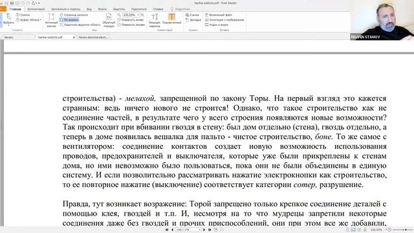414x233 pixels.
Task: Open the Справка ribbon tab
Action: click(x=158, y=9)
